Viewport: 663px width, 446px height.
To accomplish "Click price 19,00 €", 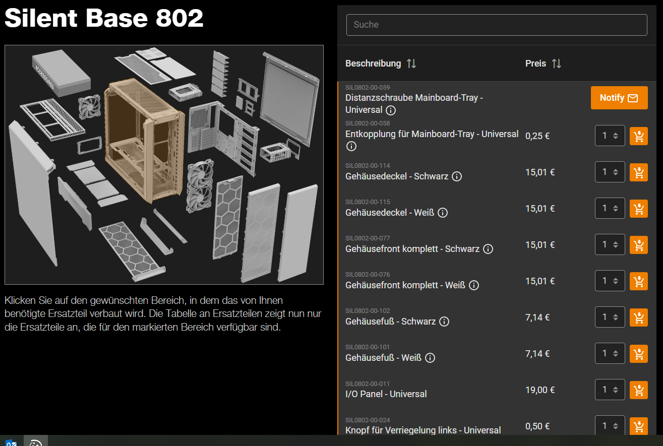I will (x=540, y=390).
